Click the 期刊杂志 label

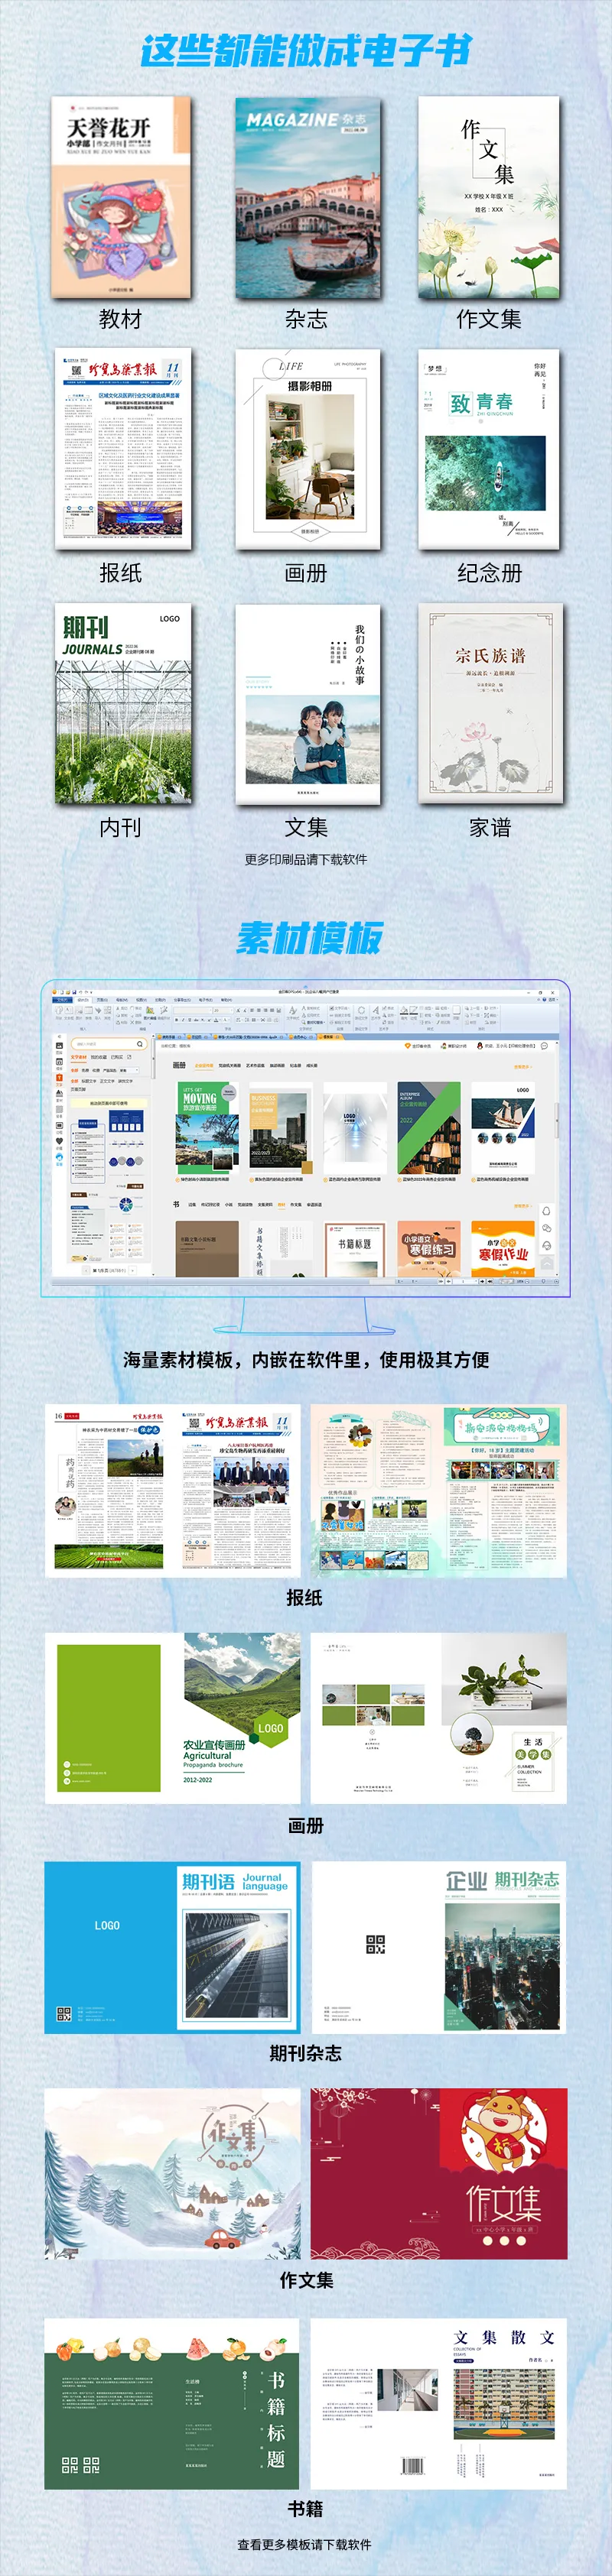305,2053
